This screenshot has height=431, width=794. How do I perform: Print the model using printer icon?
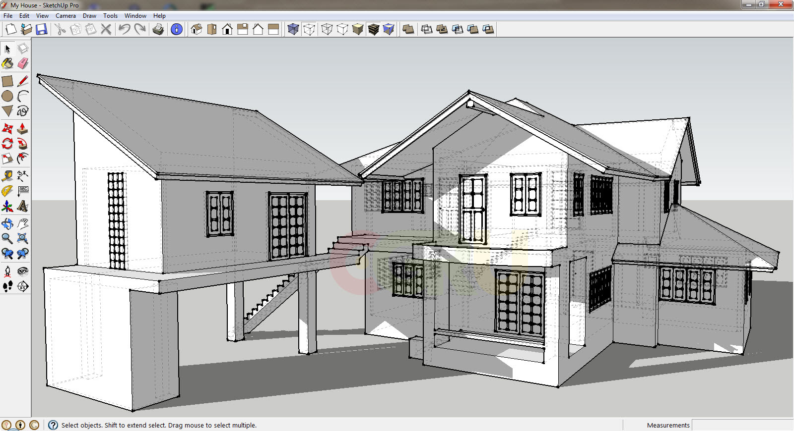(x=158, y=29)
